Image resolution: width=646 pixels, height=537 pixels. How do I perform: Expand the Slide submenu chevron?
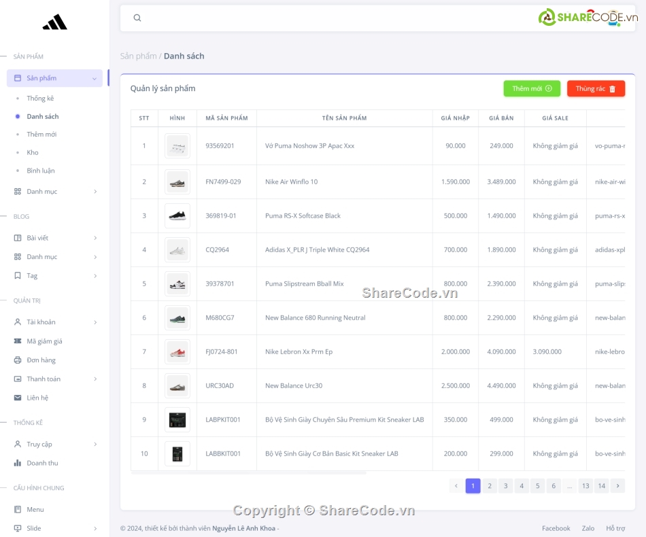click(95, 528)
